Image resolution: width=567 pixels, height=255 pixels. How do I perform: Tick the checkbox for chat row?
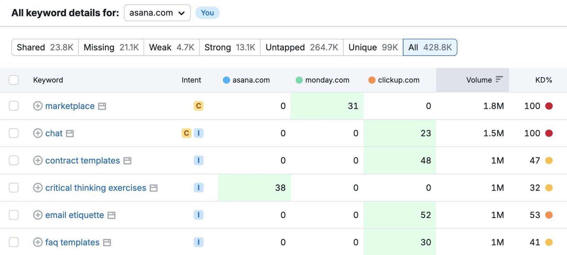pos(13,133)
